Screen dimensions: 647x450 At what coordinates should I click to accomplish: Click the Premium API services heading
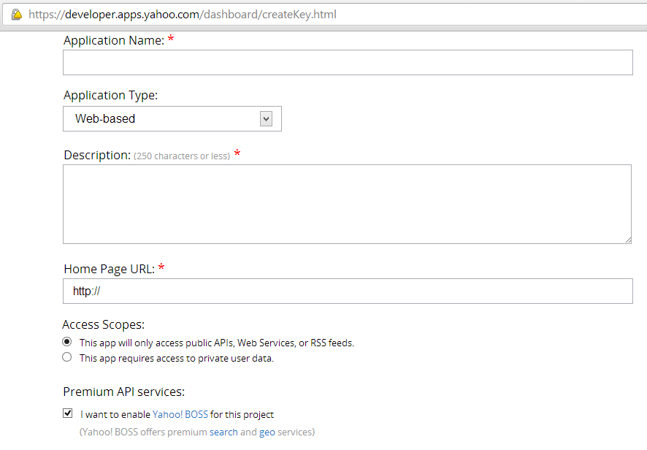coord(124,392)
